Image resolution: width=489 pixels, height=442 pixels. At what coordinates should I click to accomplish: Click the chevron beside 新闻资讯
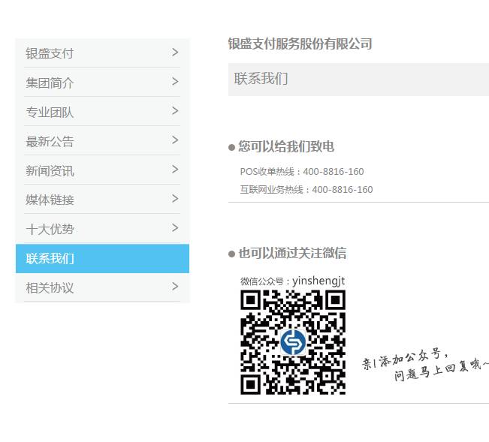pyautogui.click(x=175, y=170)
